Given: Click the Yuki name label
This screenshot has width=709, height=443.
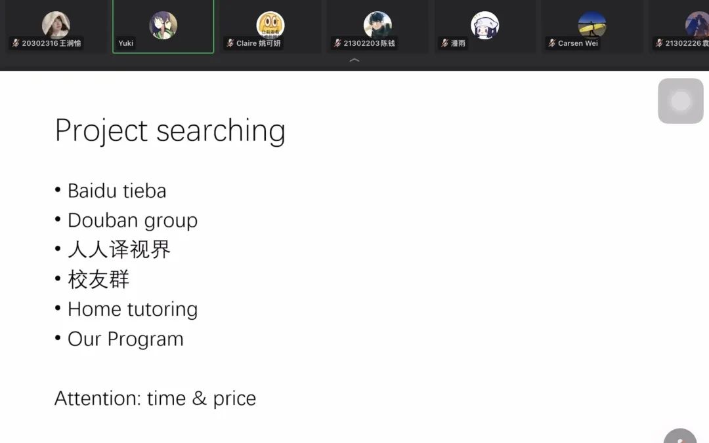Looking at the screenshot, I should [x=126, y=43].
